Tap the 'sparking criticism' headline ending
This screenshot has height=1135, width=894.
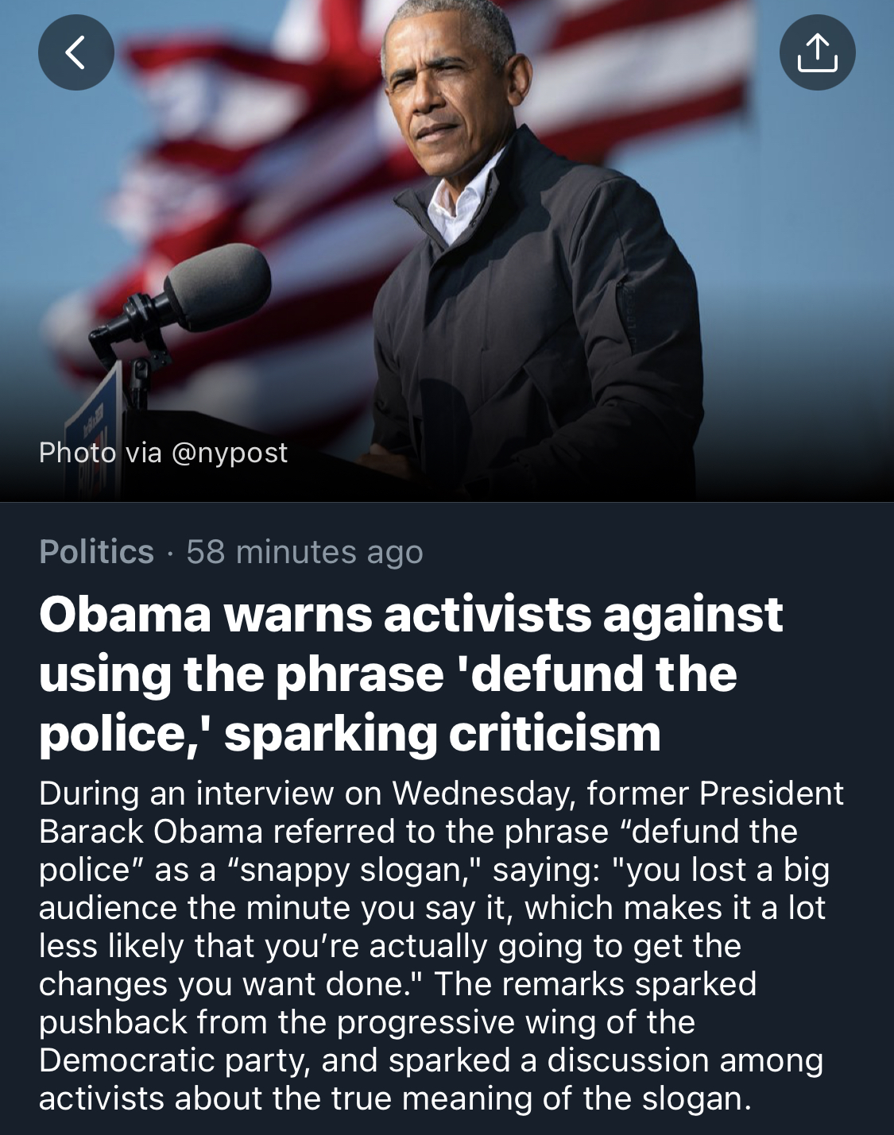tap(442, 733)
